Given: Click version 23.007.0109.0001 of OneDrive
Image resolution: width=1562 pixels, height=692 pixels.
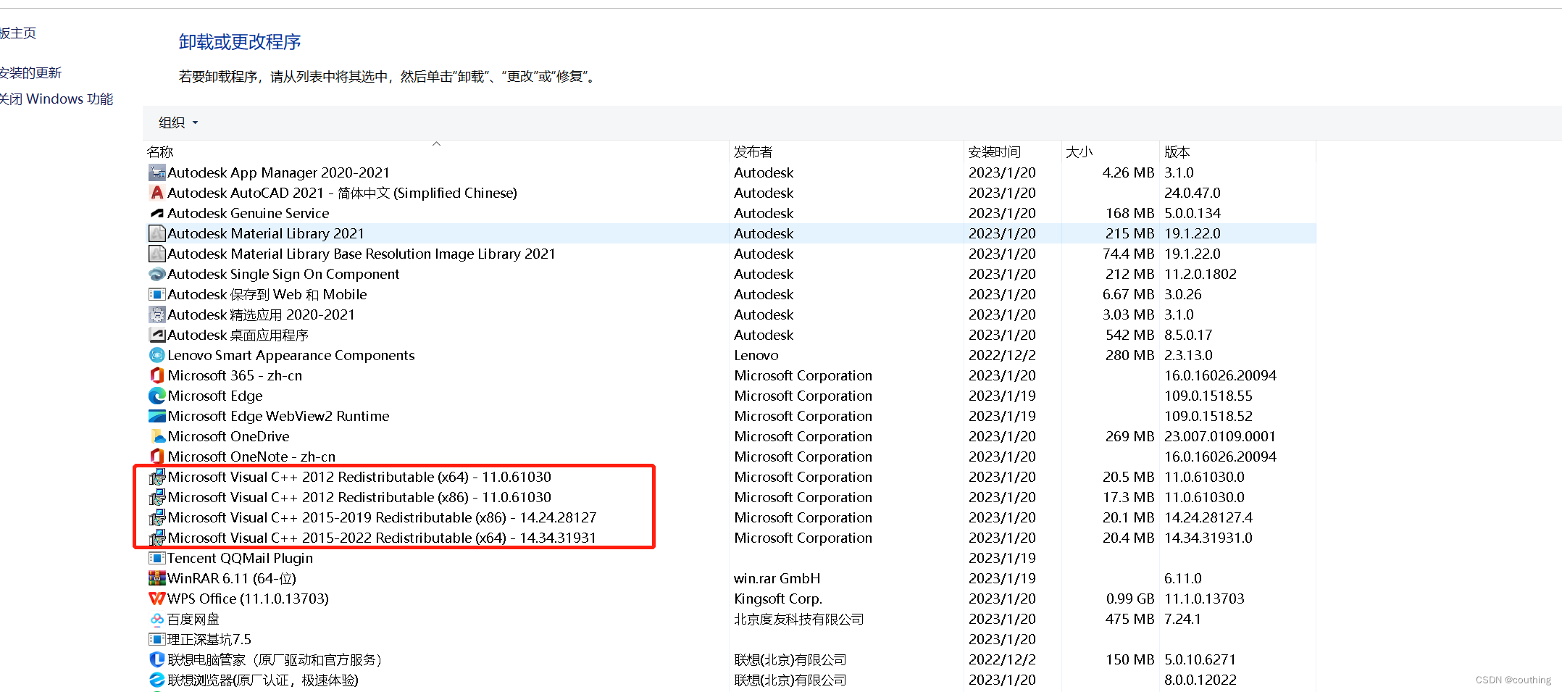Looking at the screenshot, I should click(1219, 436).
